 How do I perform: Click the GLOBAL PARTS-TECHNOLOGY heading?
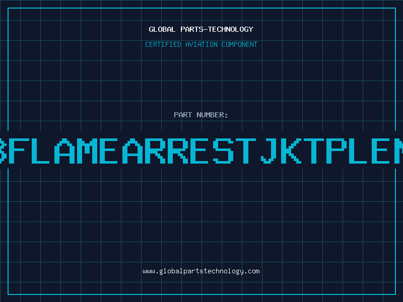201,29
